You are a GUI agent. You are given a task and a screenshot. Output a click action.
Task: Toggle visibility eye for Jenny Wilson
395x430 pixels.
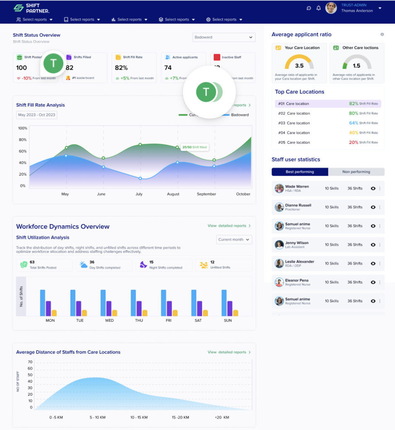coord(373,244)
